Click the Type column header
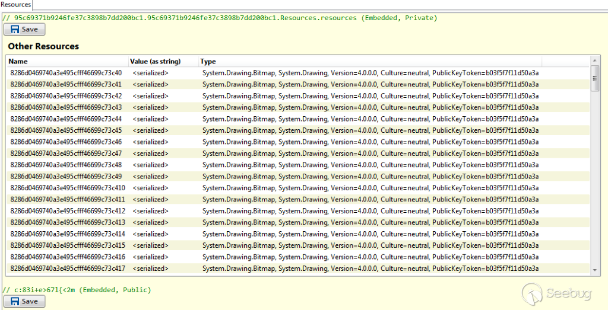The width and height of the screenshot is (608, 310). pyautogui.click(x=208, y=61)
